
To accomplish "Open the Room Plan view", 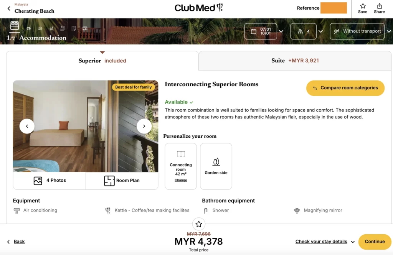I will (x=122, y=181).
